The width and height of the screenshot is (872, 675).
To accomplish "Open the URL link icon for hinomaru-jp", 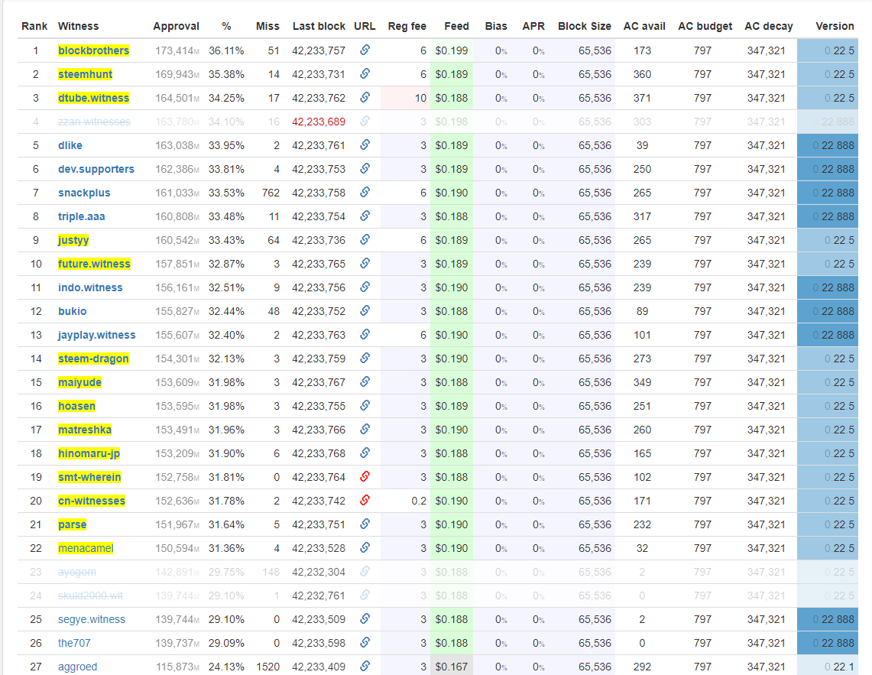I will [365, 453].
